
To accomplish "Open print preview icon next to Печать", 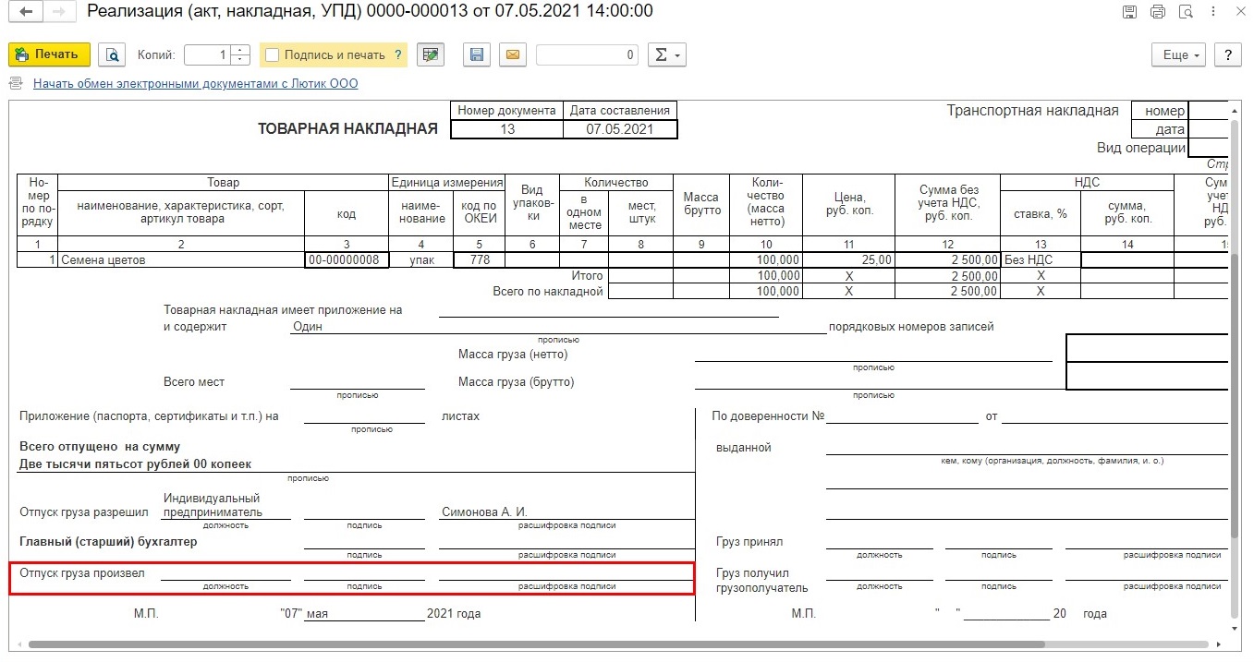I will pos(112,54).
